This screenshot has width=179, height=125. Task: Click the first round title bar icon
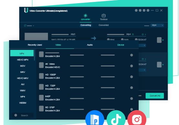coord(136,10)
